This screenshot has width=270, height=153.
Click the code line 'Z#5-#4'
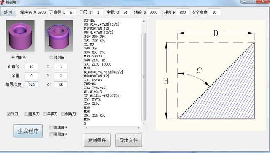(x=90, y=84)
